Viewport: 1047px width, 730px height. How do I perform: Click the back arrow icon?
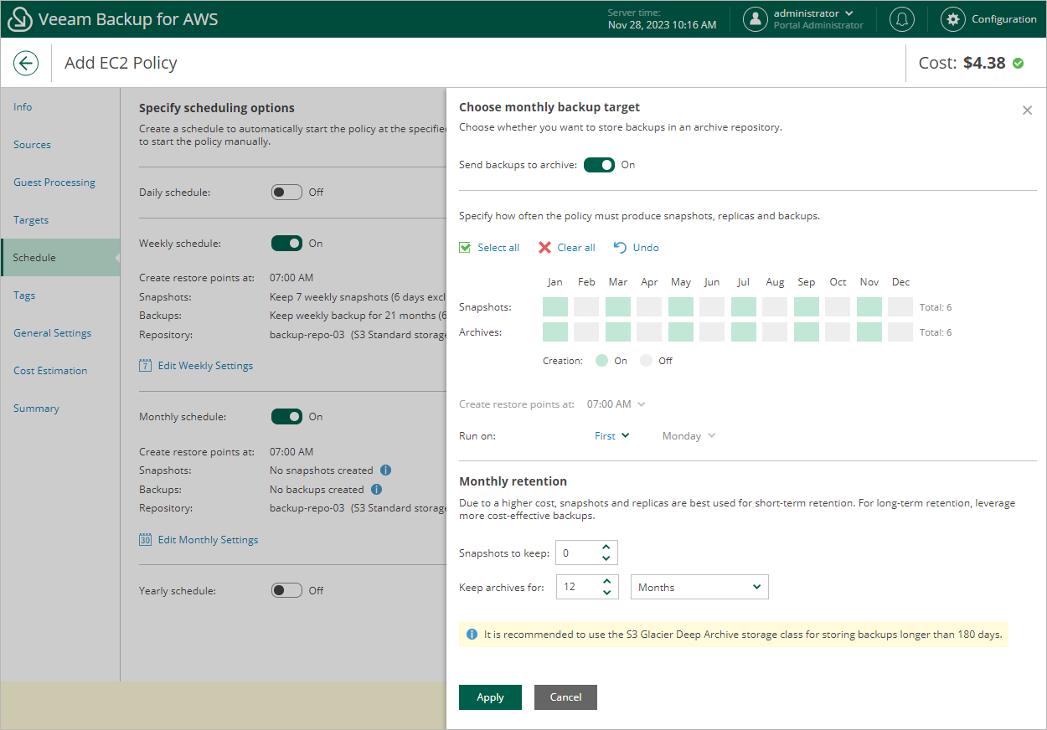coord(26,63)
